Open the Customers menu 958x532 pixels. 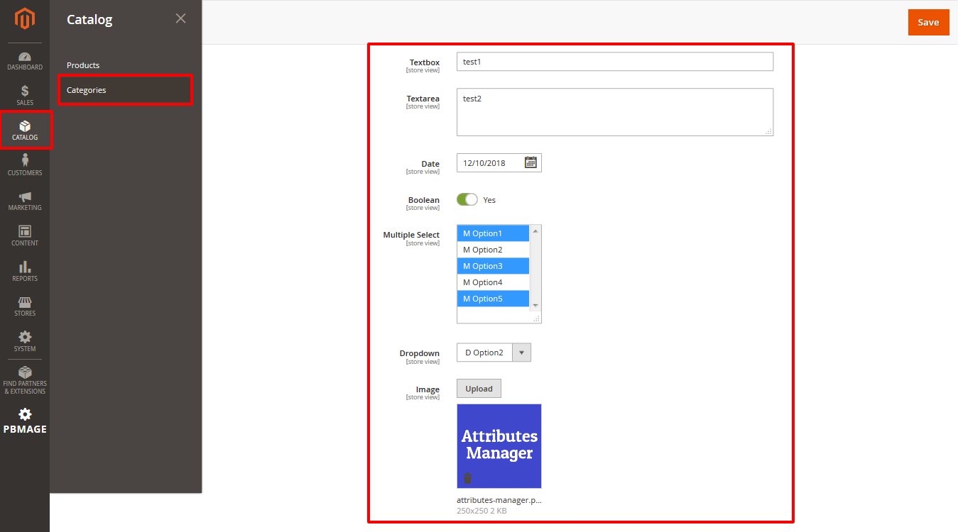pyautogui.click(x=25, y=165)
